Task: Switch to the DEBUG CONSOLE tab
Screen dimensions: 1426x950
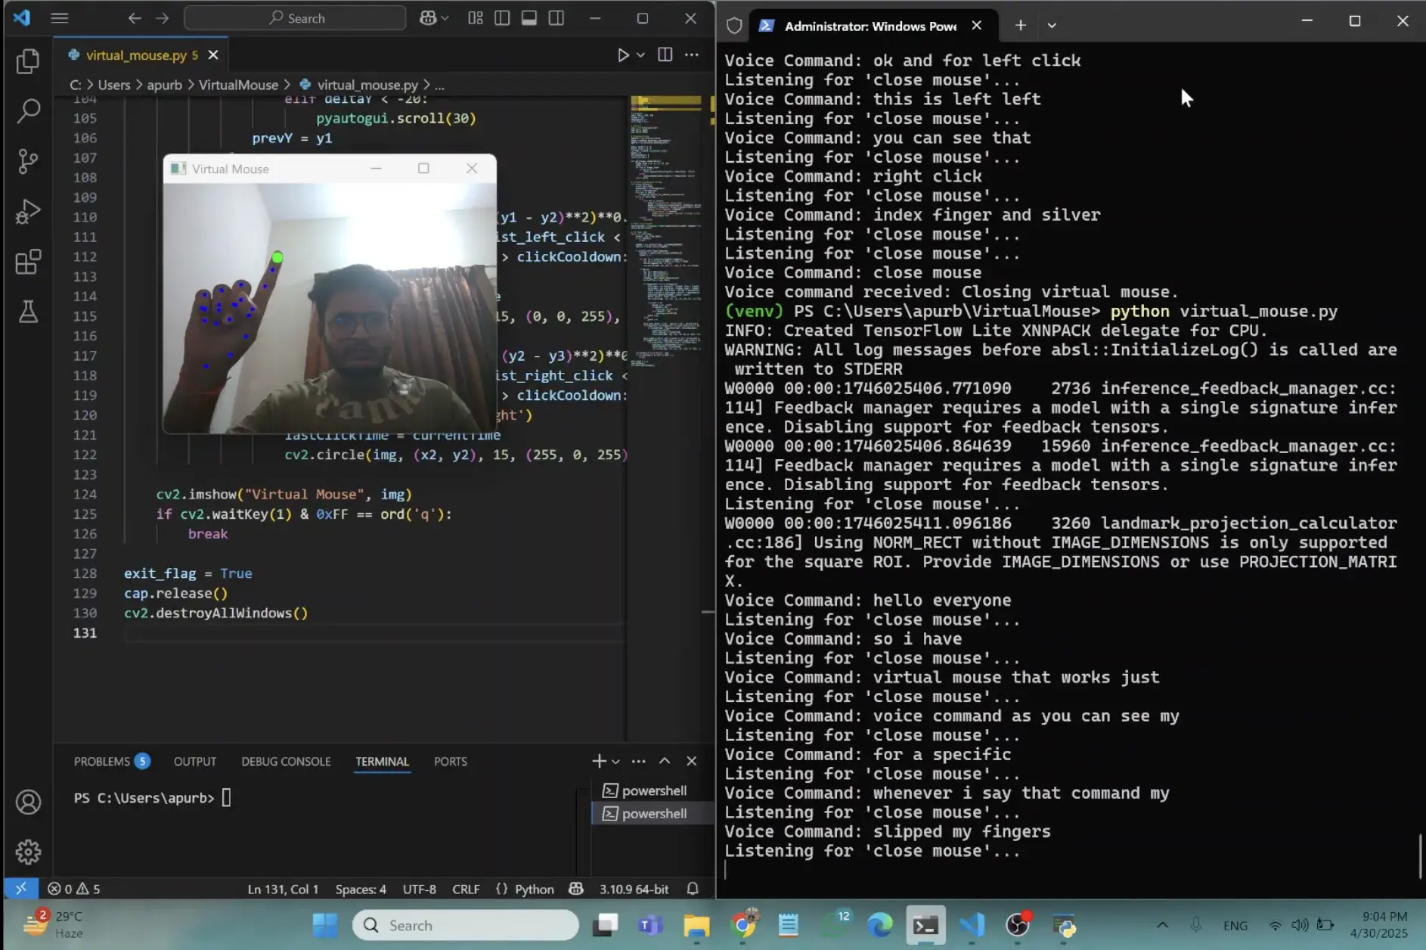Action: [x=286, y=762]
